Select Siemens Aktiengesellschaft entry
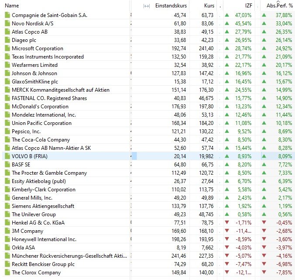 pos(43,206)
